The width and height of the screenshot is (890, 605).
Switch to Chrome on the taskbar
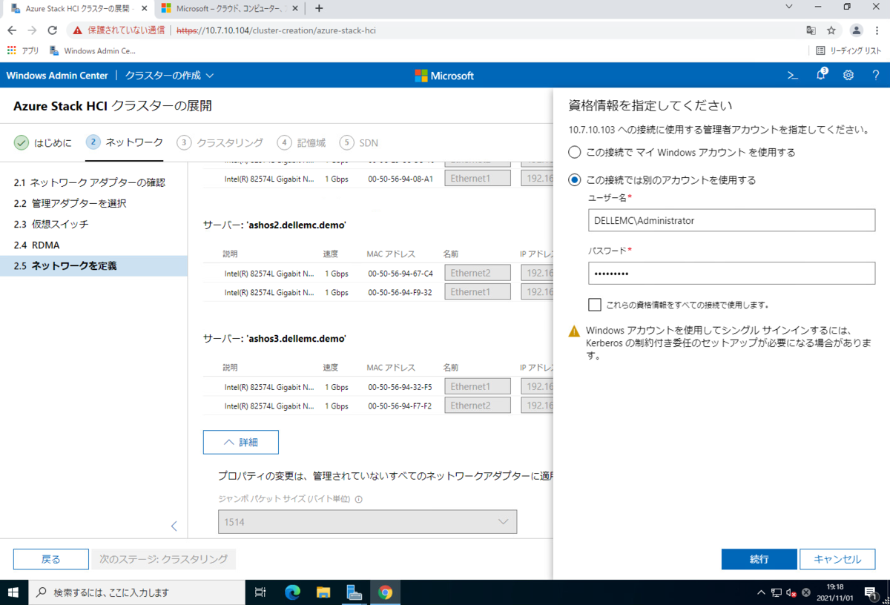click(x=385, y=592)
